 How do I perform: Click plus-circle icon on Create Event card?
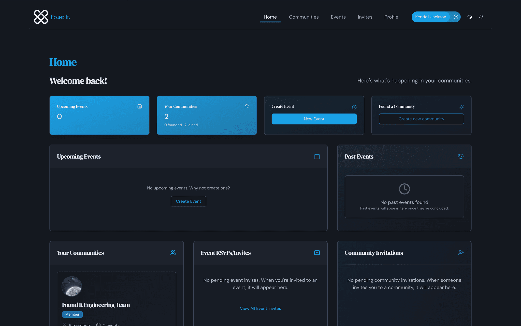pyautogui.click(x=354, y=107)
